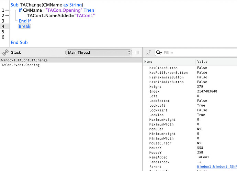Select the PanelIndex variable row
This screenshot has width=237, height=171.
190,162
